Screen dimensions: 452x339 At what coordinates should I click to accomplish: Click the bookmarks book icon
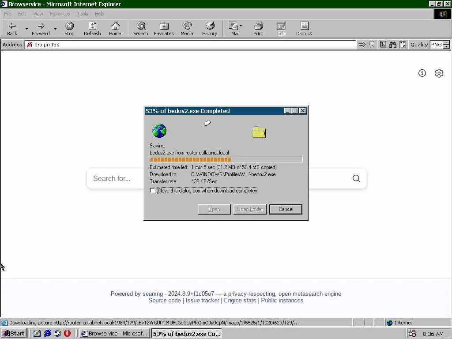(x=383, y=45)
